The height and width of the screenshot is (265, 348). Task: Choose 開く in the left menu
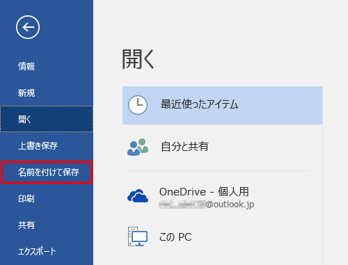click(47, 119)
